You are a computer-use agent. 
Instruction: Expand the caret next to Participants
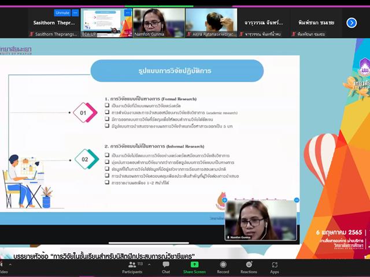(149, 265)
